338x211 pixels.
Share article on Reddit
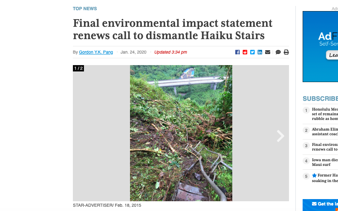click(245, 52)
